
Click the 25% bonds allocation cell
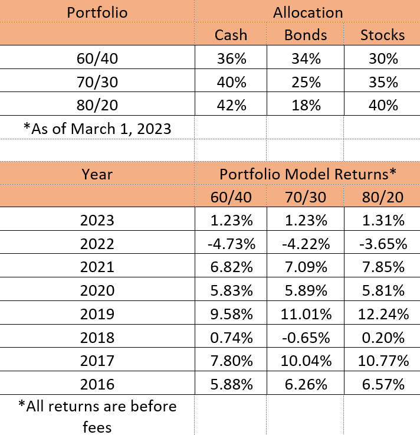pos(306,81)
